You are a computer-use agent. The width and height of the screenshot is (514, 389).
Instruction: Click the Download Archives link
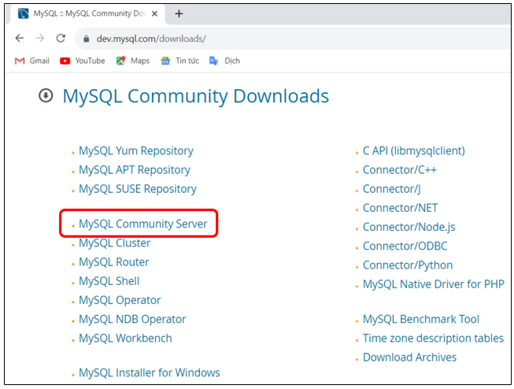pos(409,358)
